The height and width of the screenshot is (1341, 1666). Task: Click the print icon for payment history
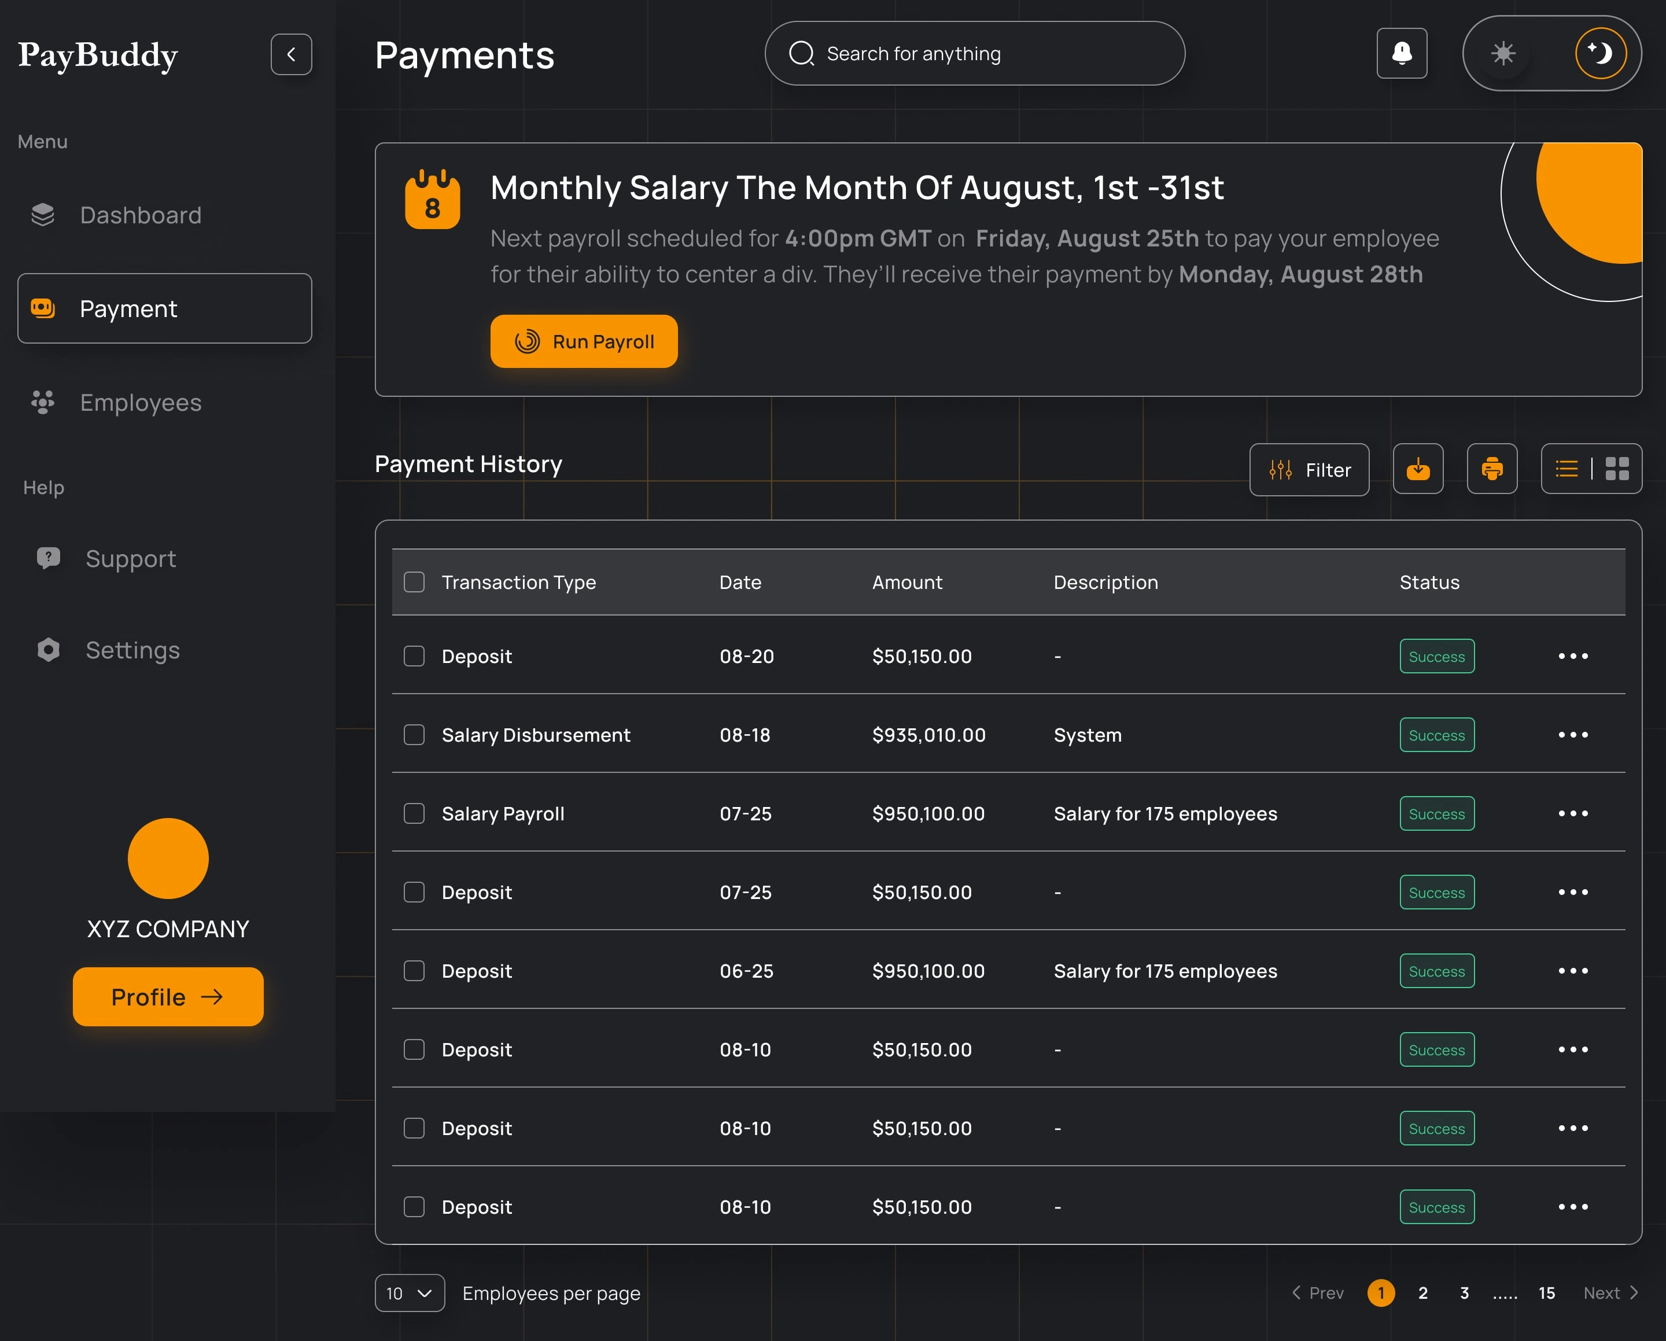click(1494, 468)
